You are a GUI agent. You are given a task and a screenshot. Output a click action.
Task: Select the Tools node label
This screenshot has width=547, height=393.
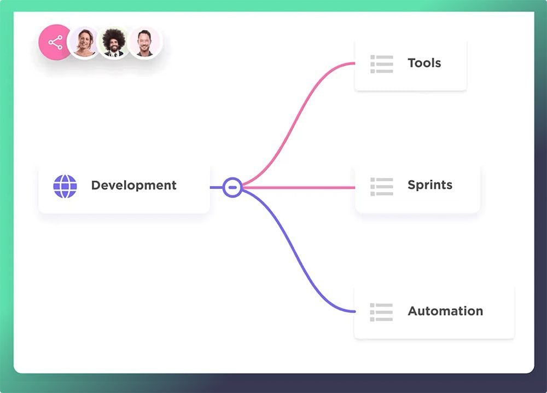424,63
